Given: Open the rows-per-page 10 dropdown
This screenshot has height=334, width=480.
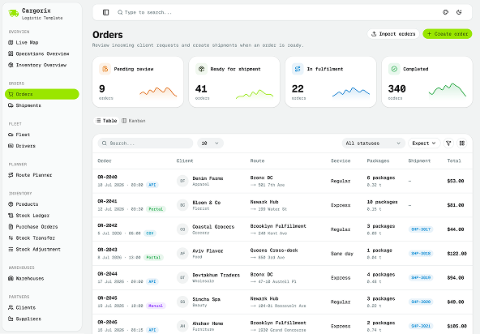Looking at the screenshot, I should (210, 143).
